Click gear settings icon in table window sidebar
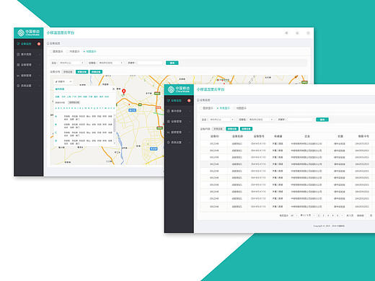This screenshot has height=281, width=375. pos(168,143)
